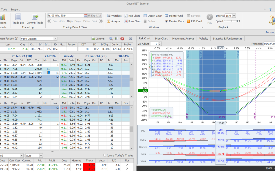Image resolution: width=275 pixels, height=171 pixels.
Task: Open the Watchlist window
Action: click(114, 16)
